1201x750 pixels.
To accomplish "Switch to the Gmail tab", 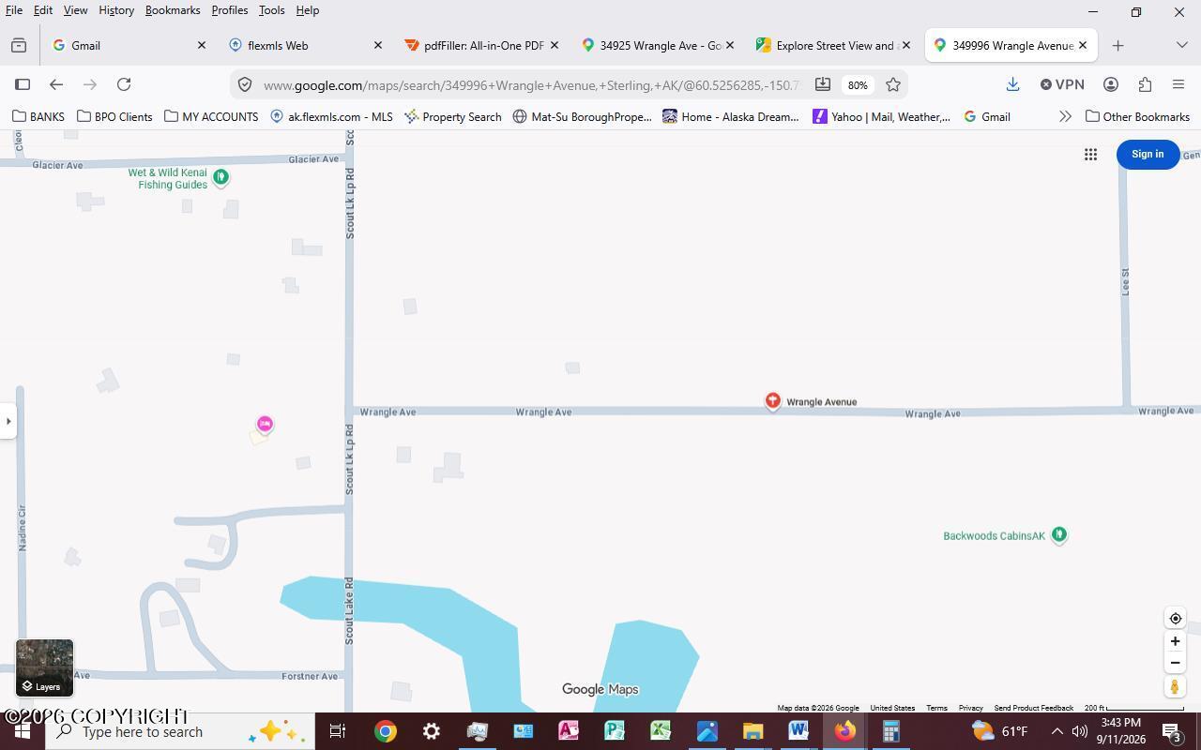I will click(129, 45).
